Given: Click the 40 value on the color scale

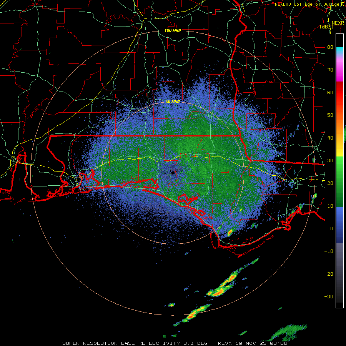Looking at the screenshot, I should pyautogui.click(x=330, y=138).
